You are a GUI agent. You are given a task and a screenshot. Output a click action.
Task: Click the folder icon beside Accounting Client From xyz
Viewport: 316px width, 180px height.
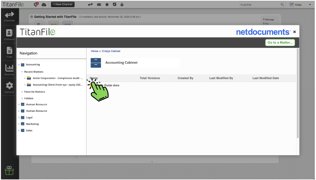point(29,85)
